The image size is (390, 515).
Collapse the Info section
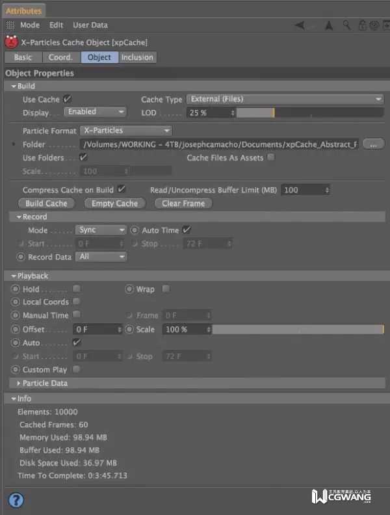tap(14, 399)
